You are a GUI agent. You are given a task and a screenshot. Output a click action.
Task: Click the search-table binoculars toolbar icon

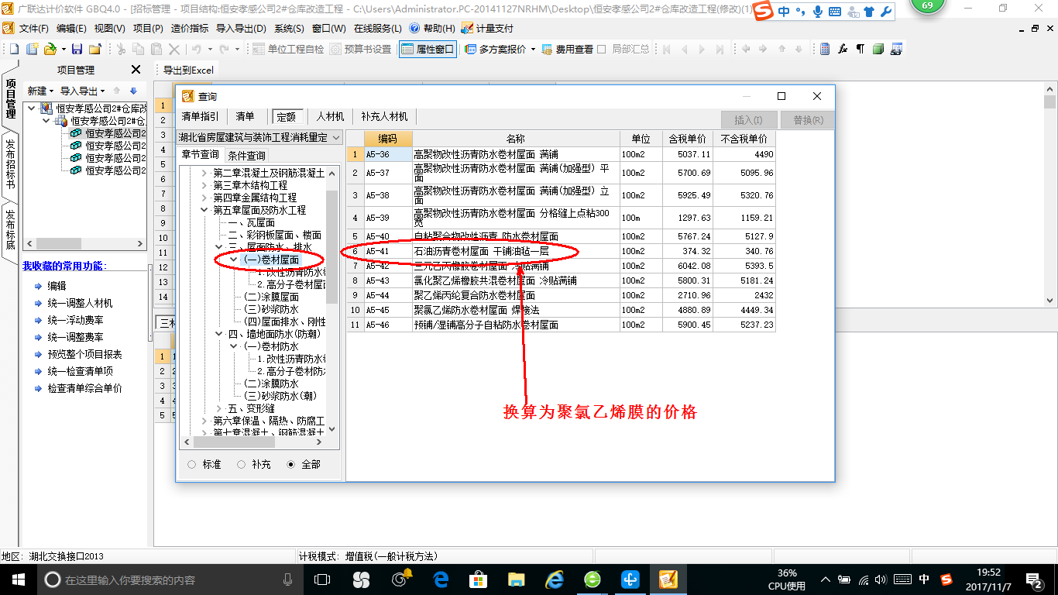pyautogui.click(x=896, y=49)
